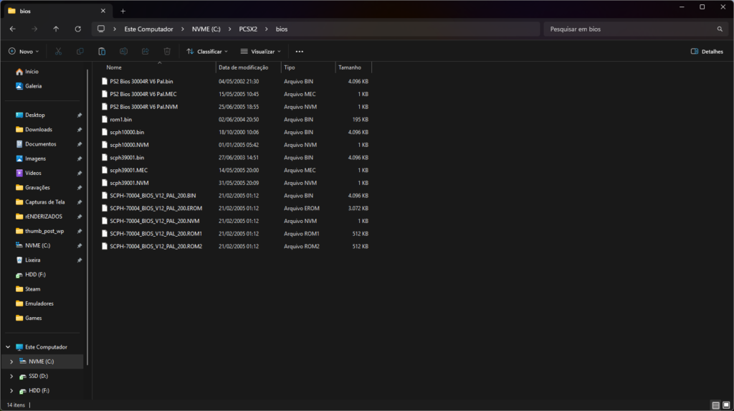Screen dimensions: 734x411
Task: Toggle the Detalhes pane
Action: coord(707,52)
